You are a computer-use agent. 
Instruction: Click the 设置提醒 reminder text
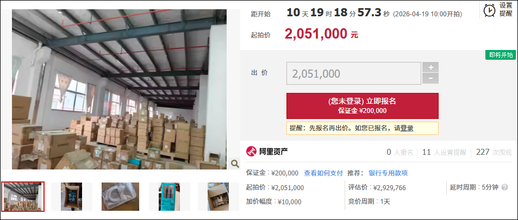click(x=506, y=10)
